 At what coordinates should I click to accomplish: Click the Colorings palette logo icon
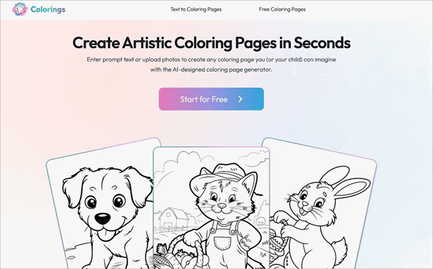pyautogui.click(x=20, y=9)
